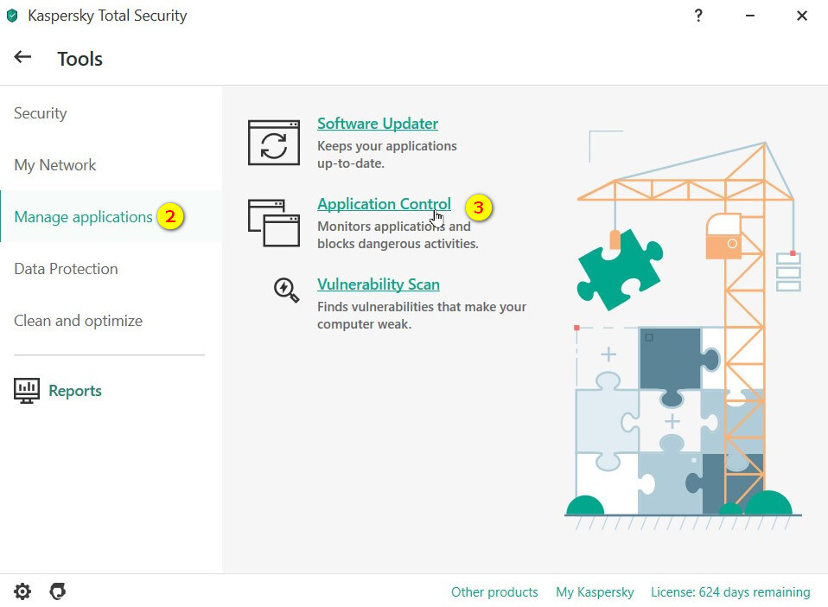
Task: Open the Application Control link
Action: 384,204
